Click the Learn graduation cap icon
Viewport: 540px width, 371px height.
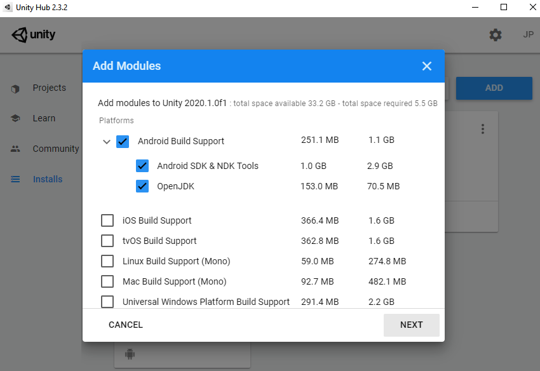(15, 119)
